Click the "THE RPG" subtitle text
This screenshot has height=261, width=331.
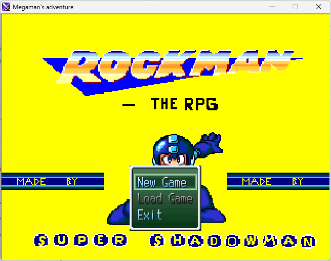[184, 104]
